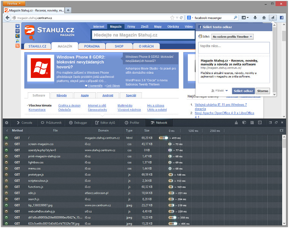289x228 pixels.
Task: Dock devtools to side of window
Action: click(270, 123)
